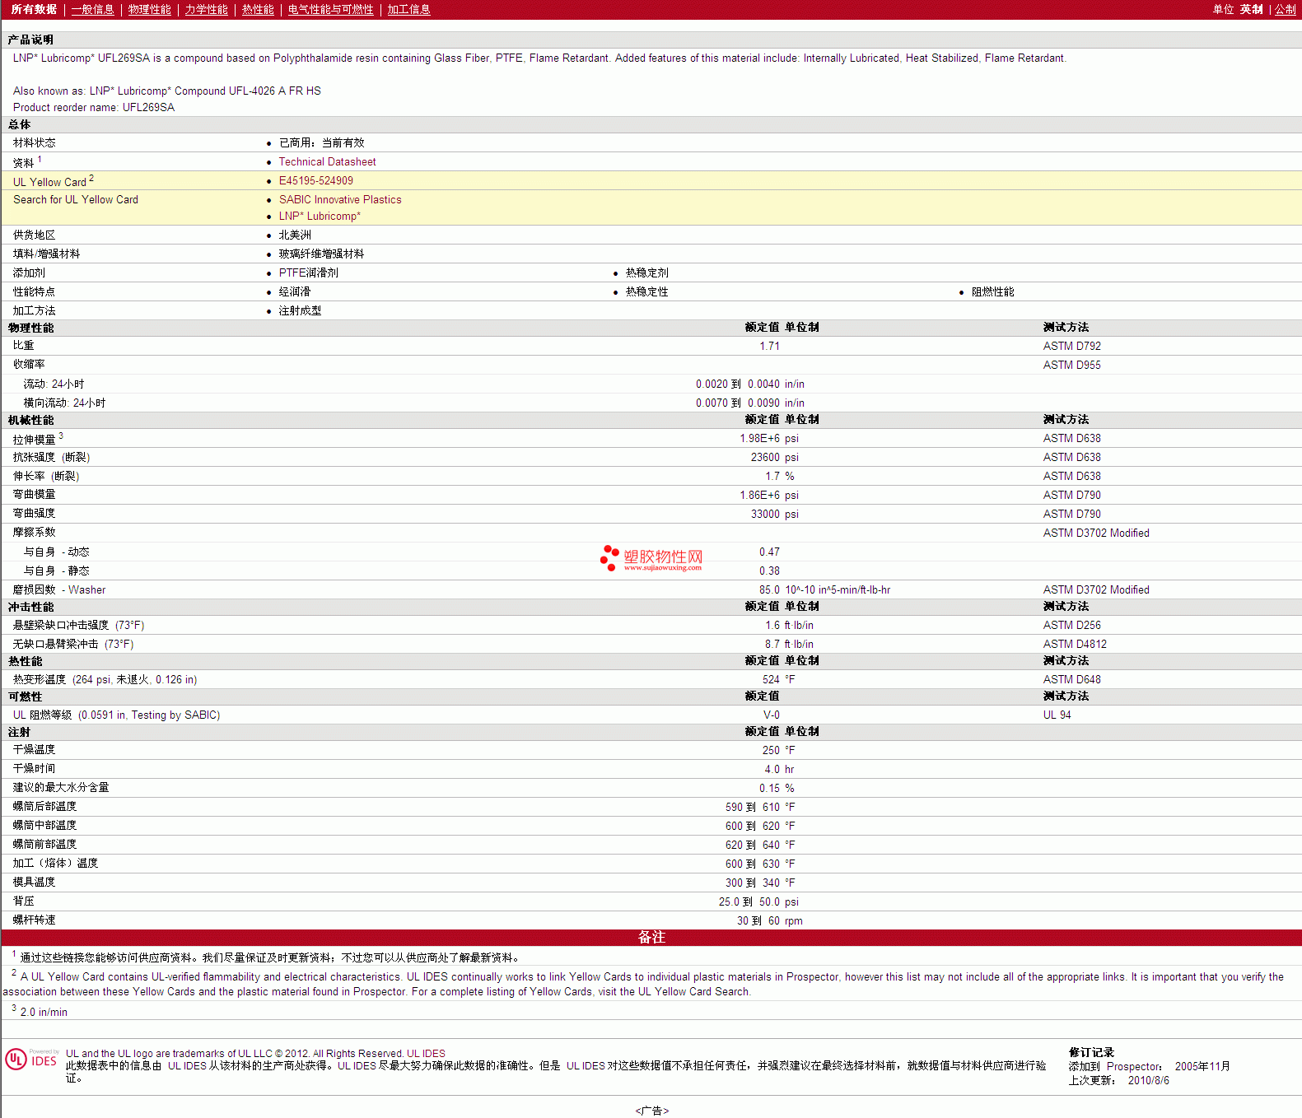This screenshot has height=1118, width=1302.
Task: Switch to the 一般信息 tab
Action: pos(93,9)
